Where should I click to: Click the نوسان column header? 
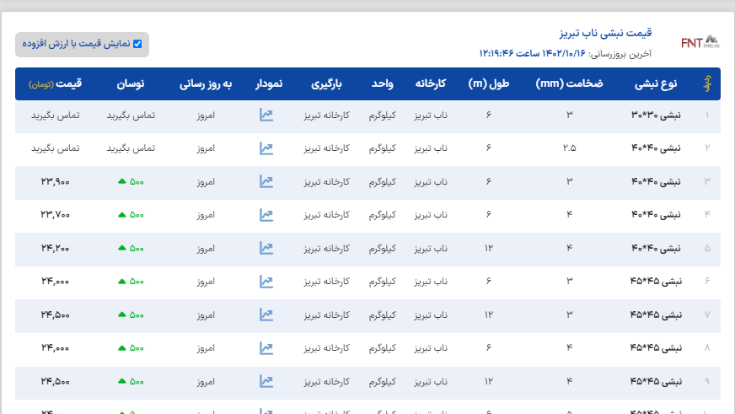coord(130,84)
